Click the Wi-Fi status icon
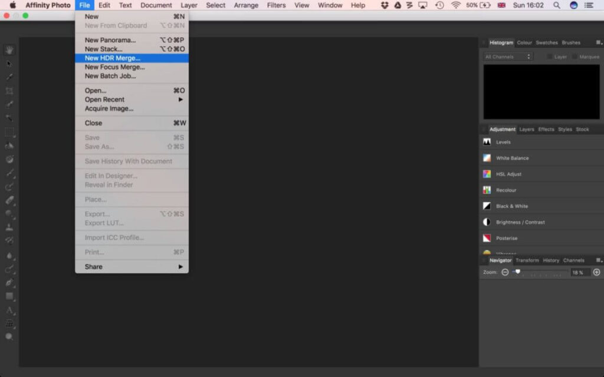Screen dimensions: 604x377 [456, 5]
